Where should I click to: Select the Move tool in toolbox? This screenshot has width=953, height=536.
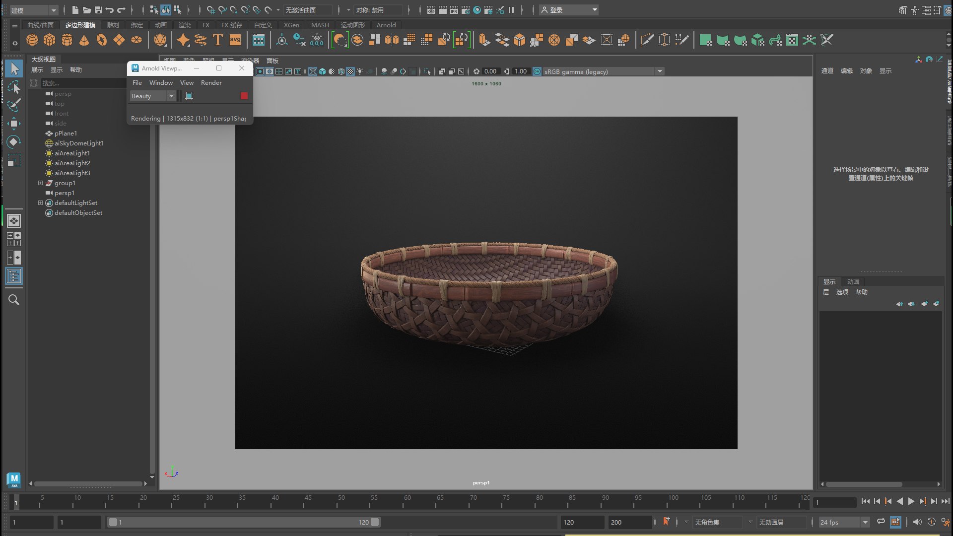point(14,124)
